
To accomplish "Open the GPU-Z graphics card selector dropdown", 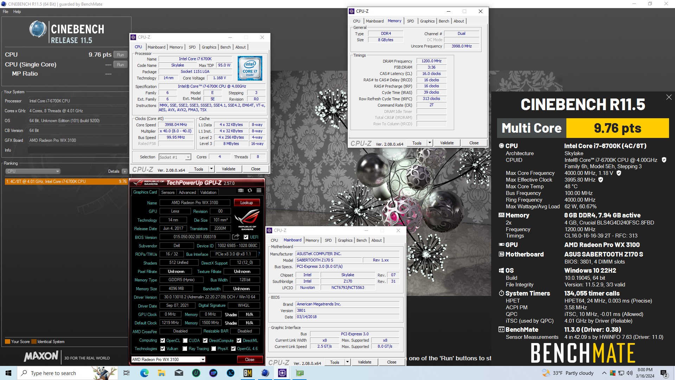I will point(168,359).
